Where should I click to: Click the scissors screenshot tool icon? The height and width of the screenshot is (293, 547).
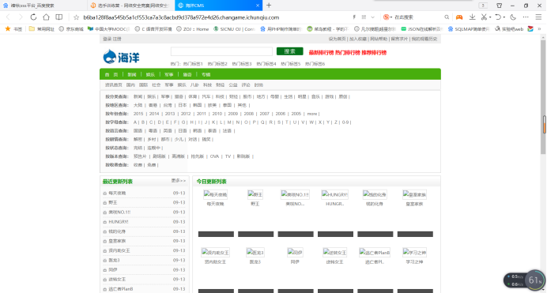(x=484, y=17)
